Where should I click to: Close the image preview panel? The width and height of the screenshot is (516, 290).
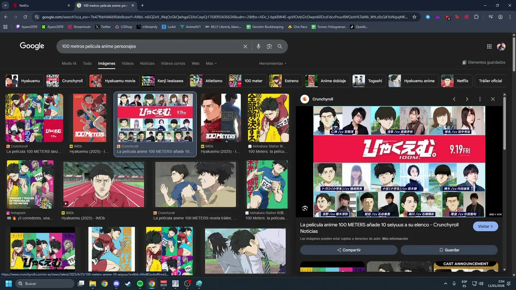[493, 99]
